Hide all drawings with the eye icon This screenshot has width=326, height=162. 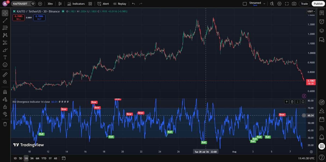[5, 114]
